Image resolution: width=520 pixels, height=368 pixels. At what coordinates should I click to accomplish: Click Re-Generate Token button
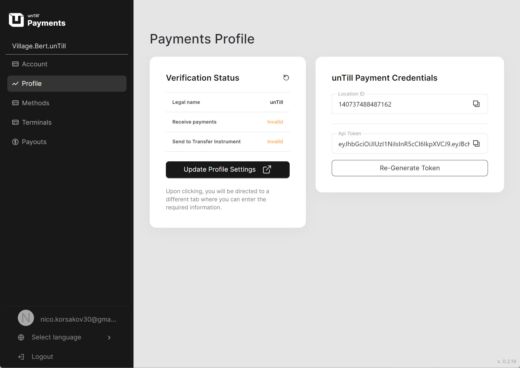(409, 168)
